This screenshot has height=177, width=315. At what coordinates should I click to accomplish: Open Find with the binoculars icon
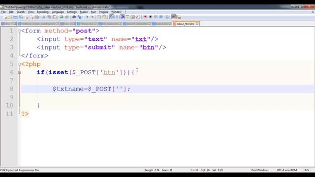[74, 17]
